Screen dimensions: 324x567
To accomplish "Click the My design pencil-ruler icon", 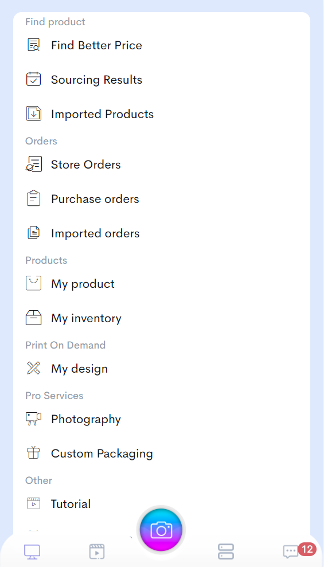I will pos(34,368).
